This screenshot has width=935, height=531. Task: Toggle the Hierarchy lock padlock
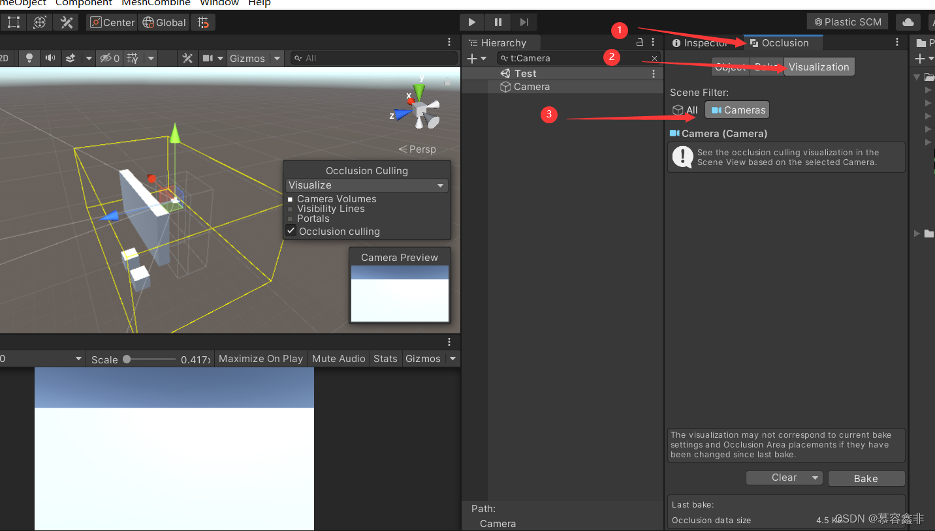pyautogui.click(x=639, y=42)
